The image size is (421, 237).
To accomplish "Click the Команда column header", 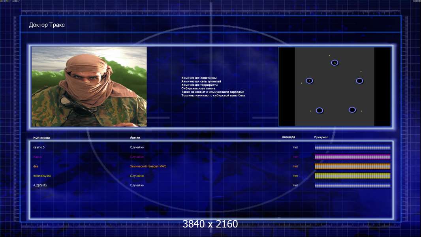I will pos(288,137).
